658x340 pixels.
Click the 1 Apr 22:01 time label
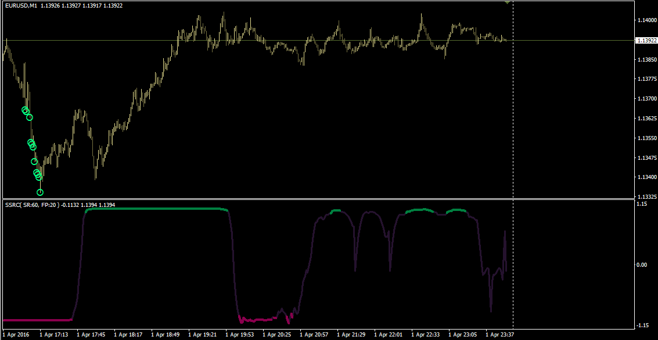[388, 335]
